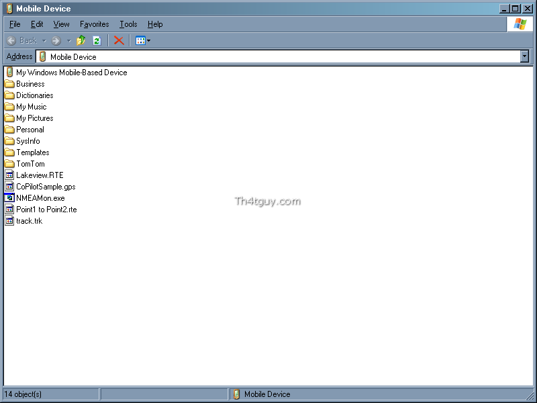The image size is (537, 403).
Task: Click the Views toolbar icon
Action: pos(140,40)
